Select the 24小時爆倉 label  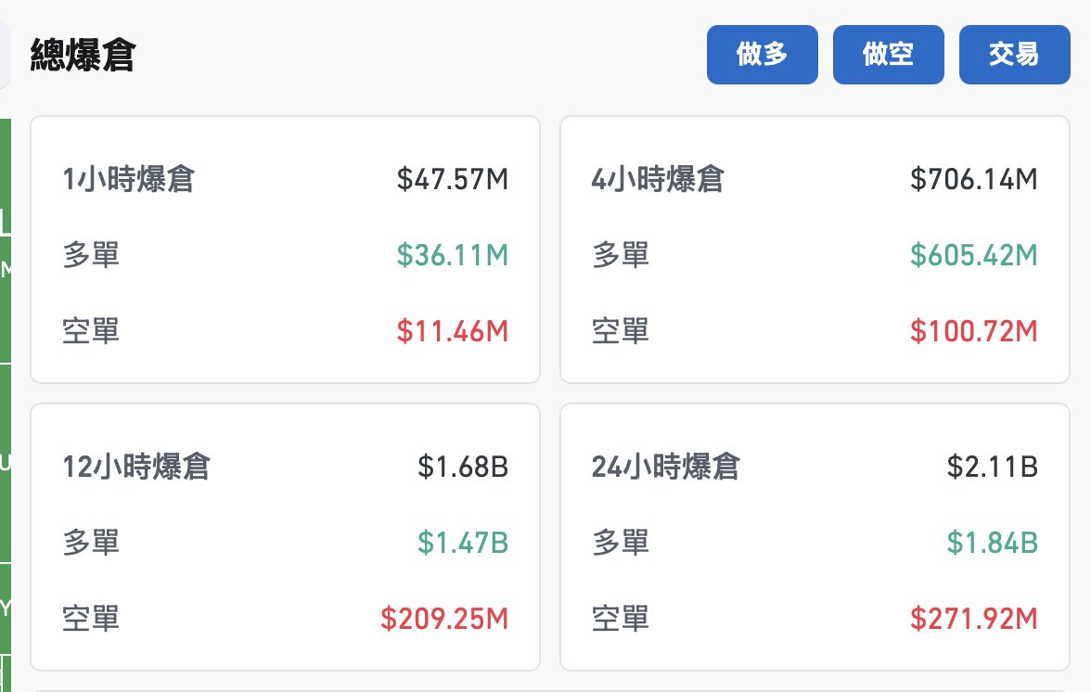point(666,467)
